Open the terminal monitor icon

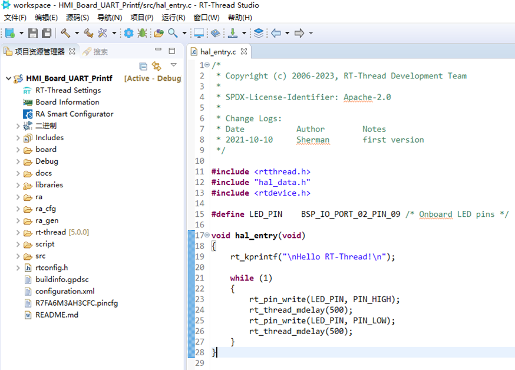[199, 33]
